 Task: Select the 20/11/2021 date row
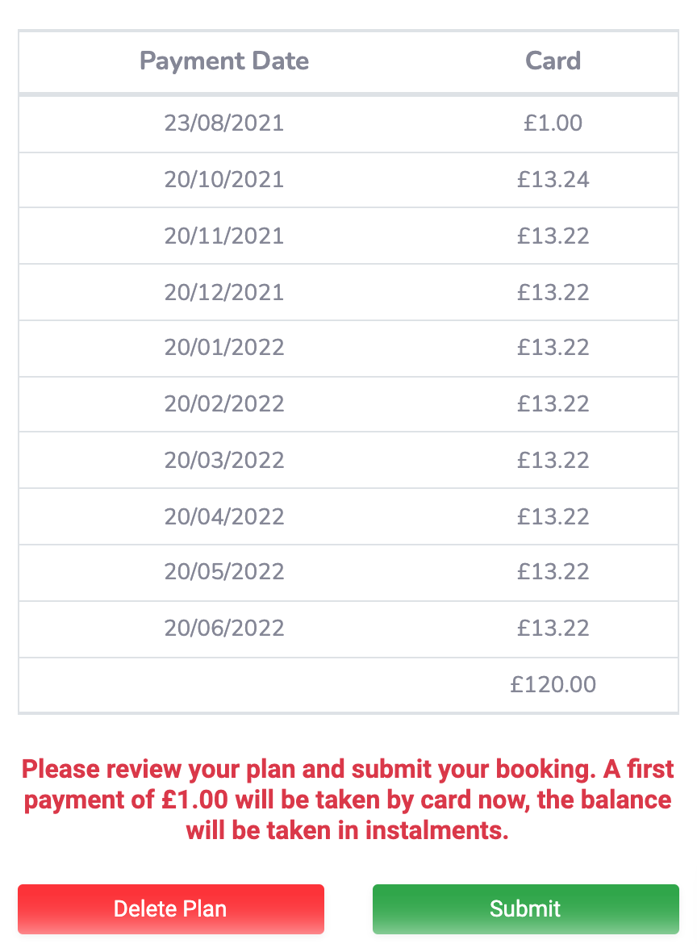tap(348, 236)
